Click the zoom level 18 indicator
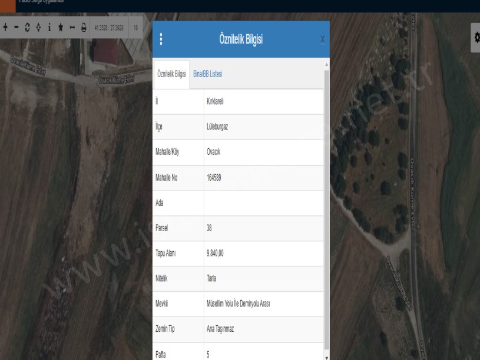This screenshot has height=360, width=480. point(135,28)
